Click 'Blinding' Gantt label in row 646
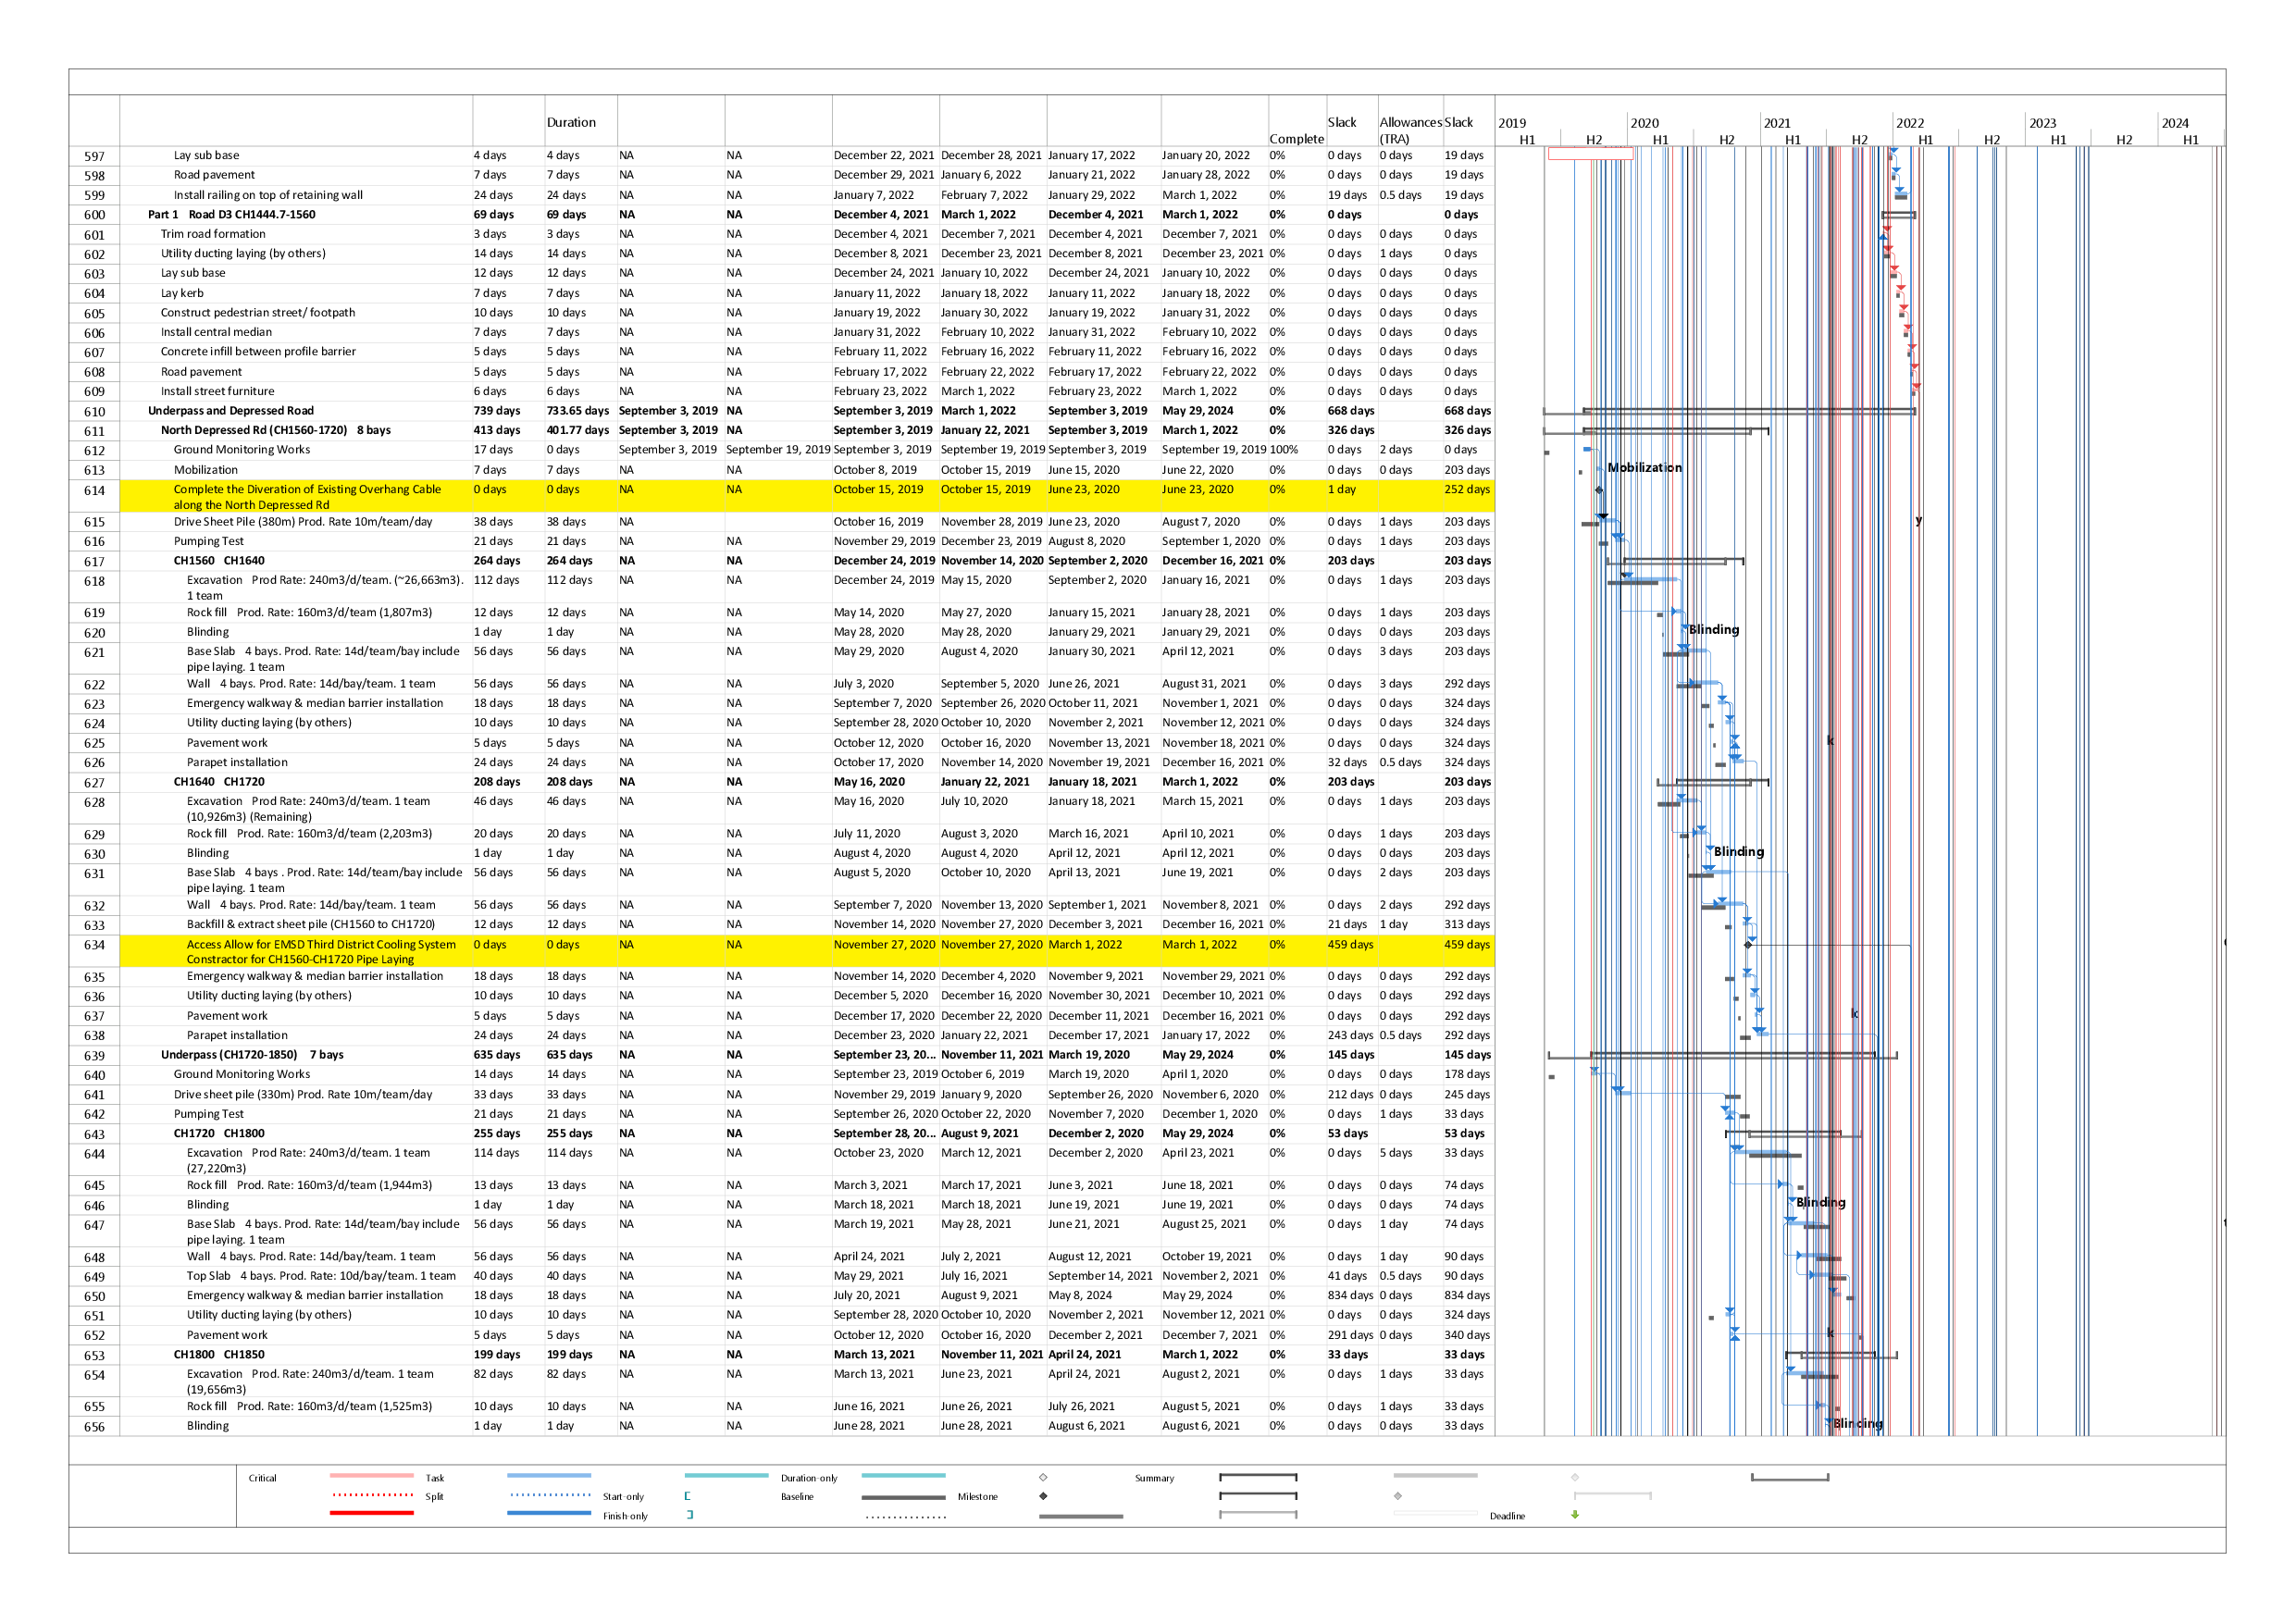2296x1623 pixels. point(1821,1203)
